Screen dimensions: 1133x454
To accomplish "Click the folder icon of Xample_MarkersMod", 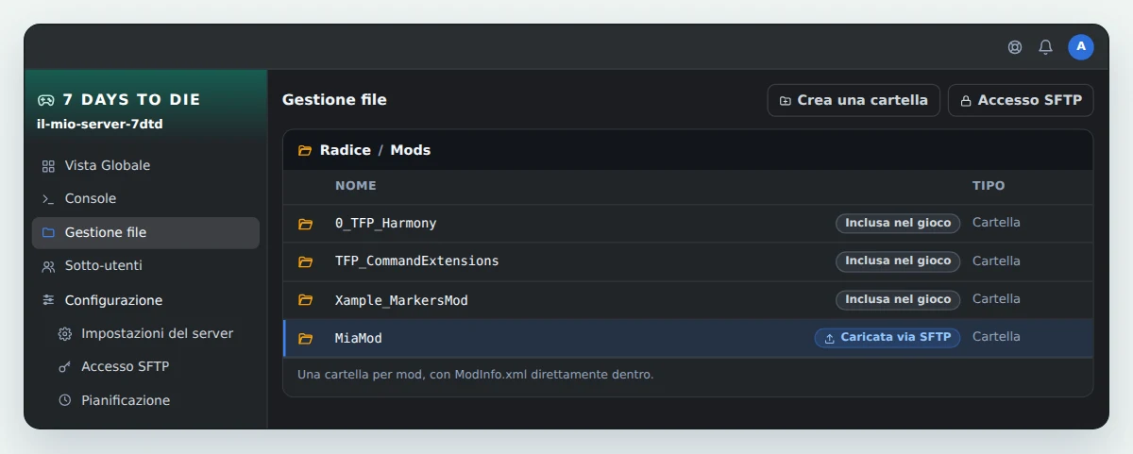I will click(305, 300).
